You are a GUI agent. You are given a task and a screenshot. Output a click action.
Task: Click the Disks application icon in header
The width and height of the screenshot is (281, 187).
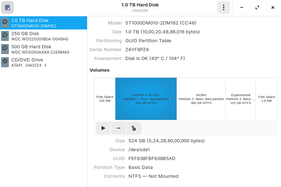click(7, 7)
